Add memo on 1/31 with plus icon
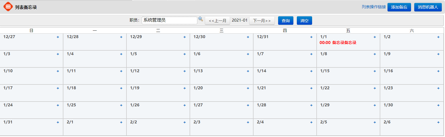 pos(58,122)
